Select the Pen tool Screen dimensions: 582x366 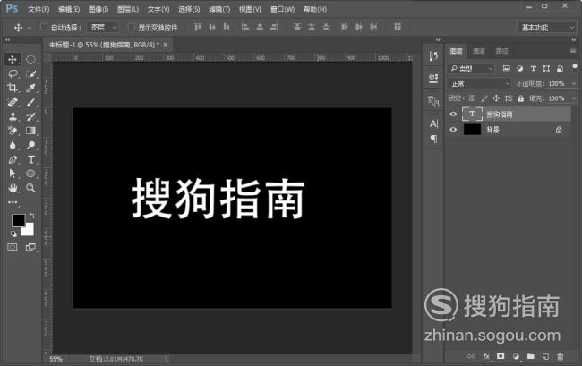13,159
